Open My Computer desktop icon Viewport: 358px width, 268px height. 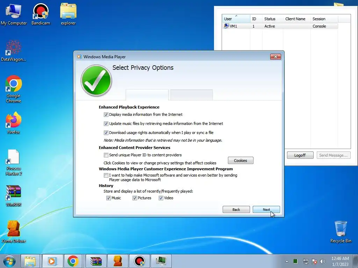pyautogui.click(x=14, y=14)
